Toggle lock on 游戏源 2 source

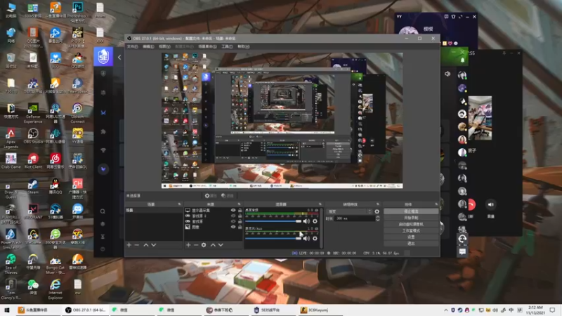coord(240,216)
